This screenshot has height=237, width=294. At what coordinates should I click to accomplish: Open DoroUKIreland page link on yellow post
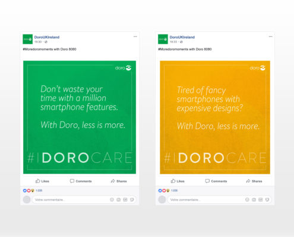[x=182, y=37]
